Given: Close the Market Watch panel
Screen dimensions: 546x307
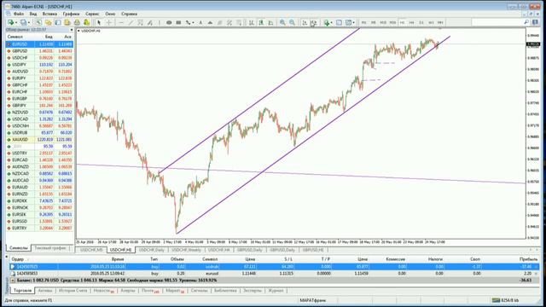Looking at the screenshot, I should point(72,30).
